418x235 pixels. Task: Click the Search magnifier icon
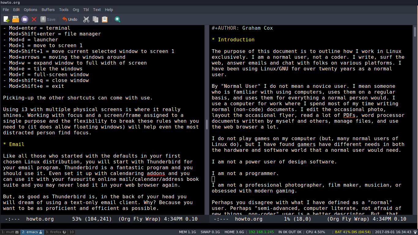118,19
